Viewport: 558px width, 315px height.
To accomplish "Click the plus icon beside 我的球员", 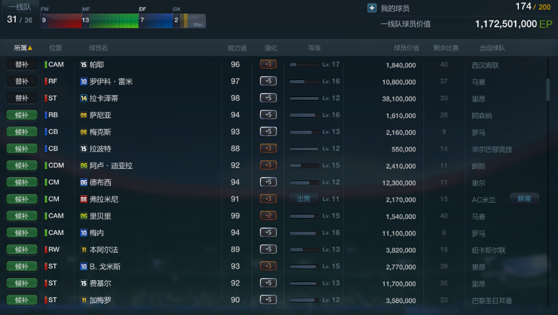I will tap(372, 8).
